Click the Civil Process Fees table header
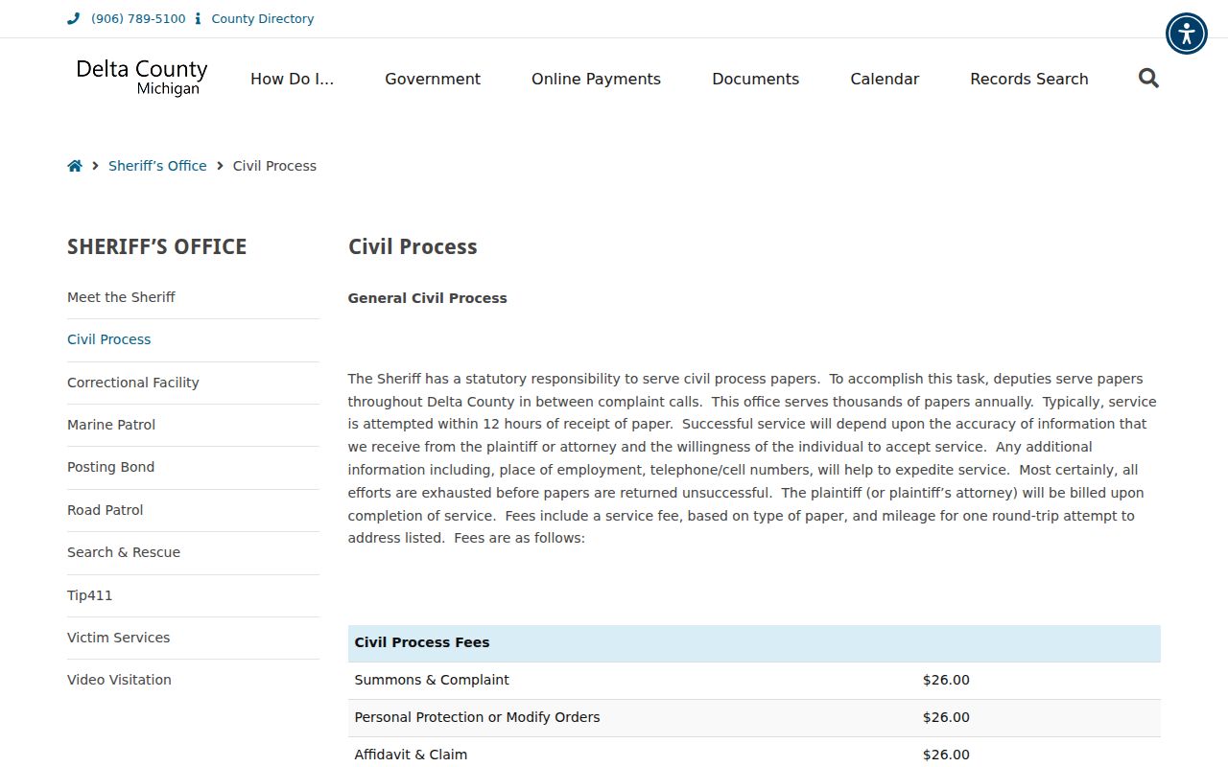1228x767 pixels. pyautogui.click(x=754, y=643)
